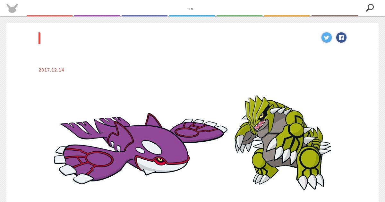Select the dark blue-underlined navigation tab
The width and height of the screenshot is (385, 202).
point(144,8)
